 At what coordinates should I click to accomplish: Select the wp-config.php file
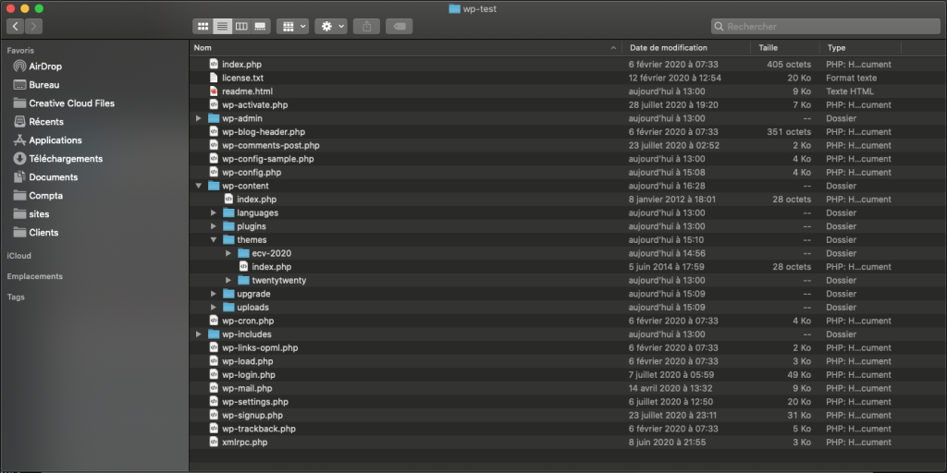pos(251,173)
